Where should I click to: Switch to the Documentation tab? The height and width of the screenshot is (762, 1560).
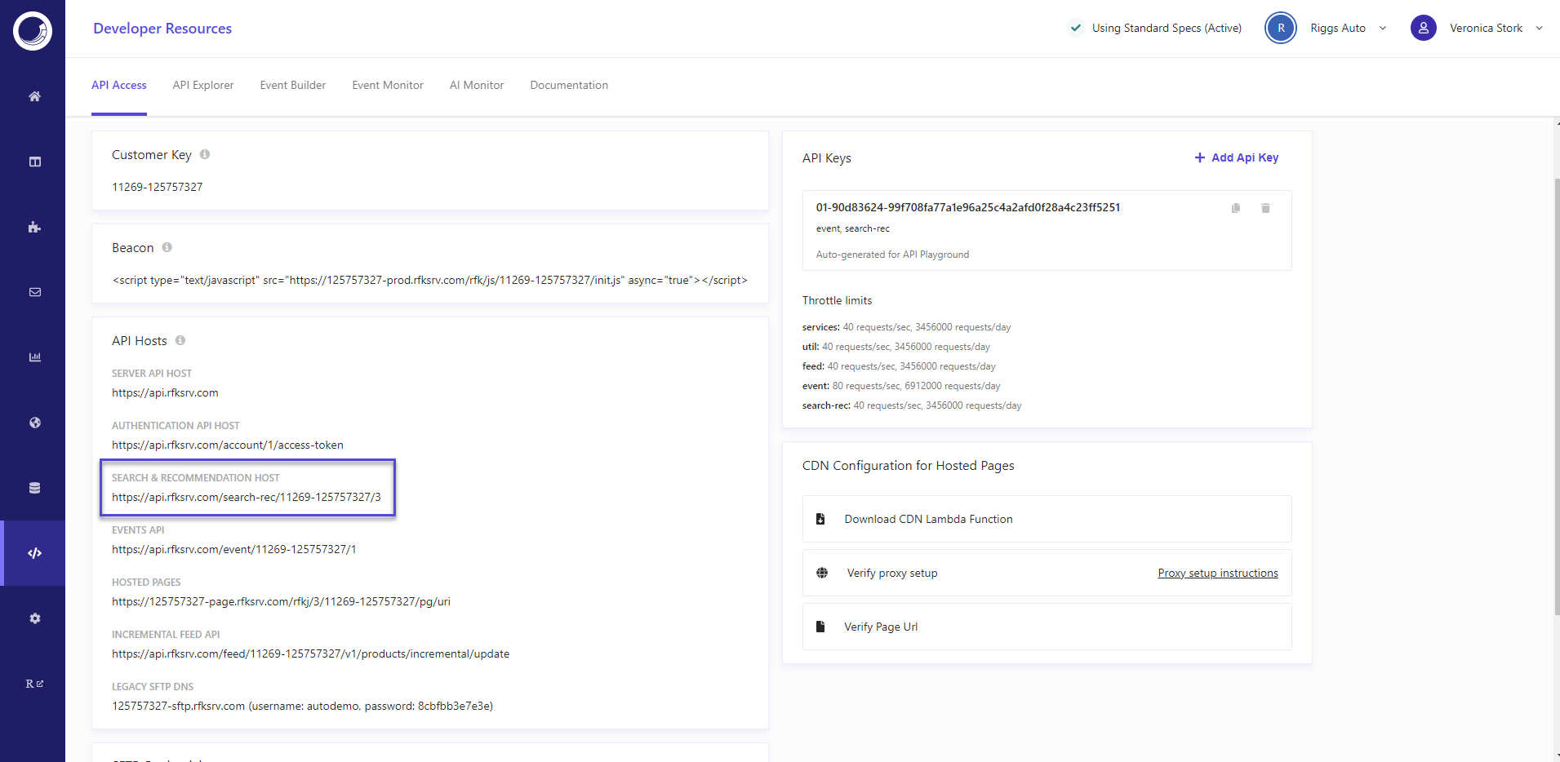(x=569, y=85)
